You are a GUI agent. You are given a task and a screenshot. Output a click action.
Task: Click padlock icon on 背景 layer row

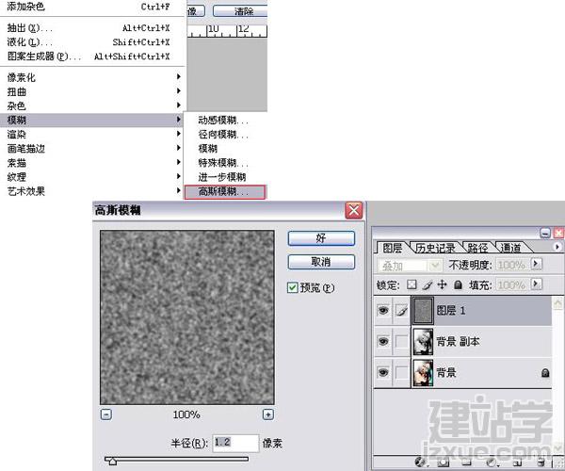(545, 373)
